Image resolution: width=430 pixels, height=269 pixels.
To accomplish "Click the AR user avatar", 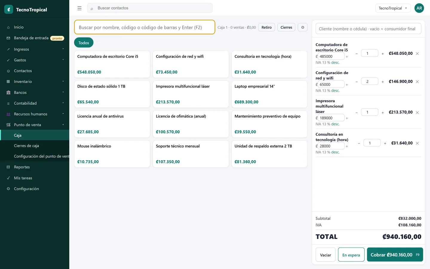I will [419, 8].
